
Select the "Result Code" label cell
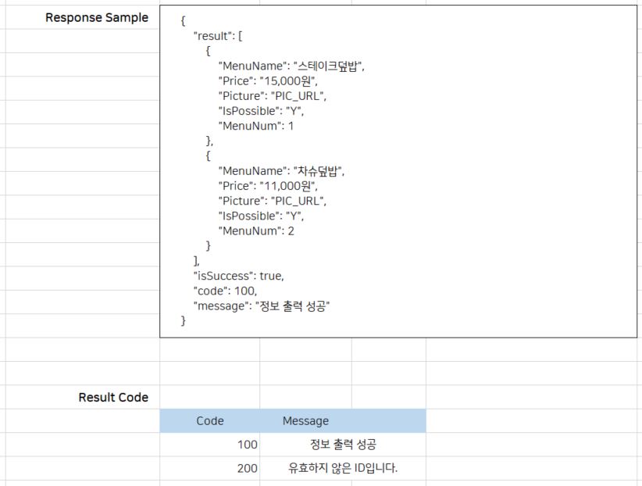(113, 398)
